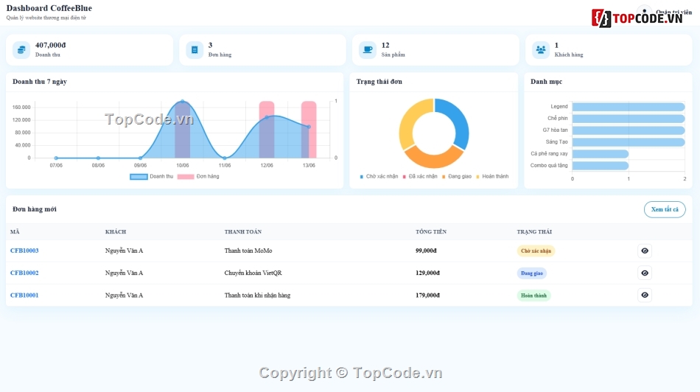Click the Combo quà tặng bar
This screenshot has width=700, height=392.
point(601,166)
